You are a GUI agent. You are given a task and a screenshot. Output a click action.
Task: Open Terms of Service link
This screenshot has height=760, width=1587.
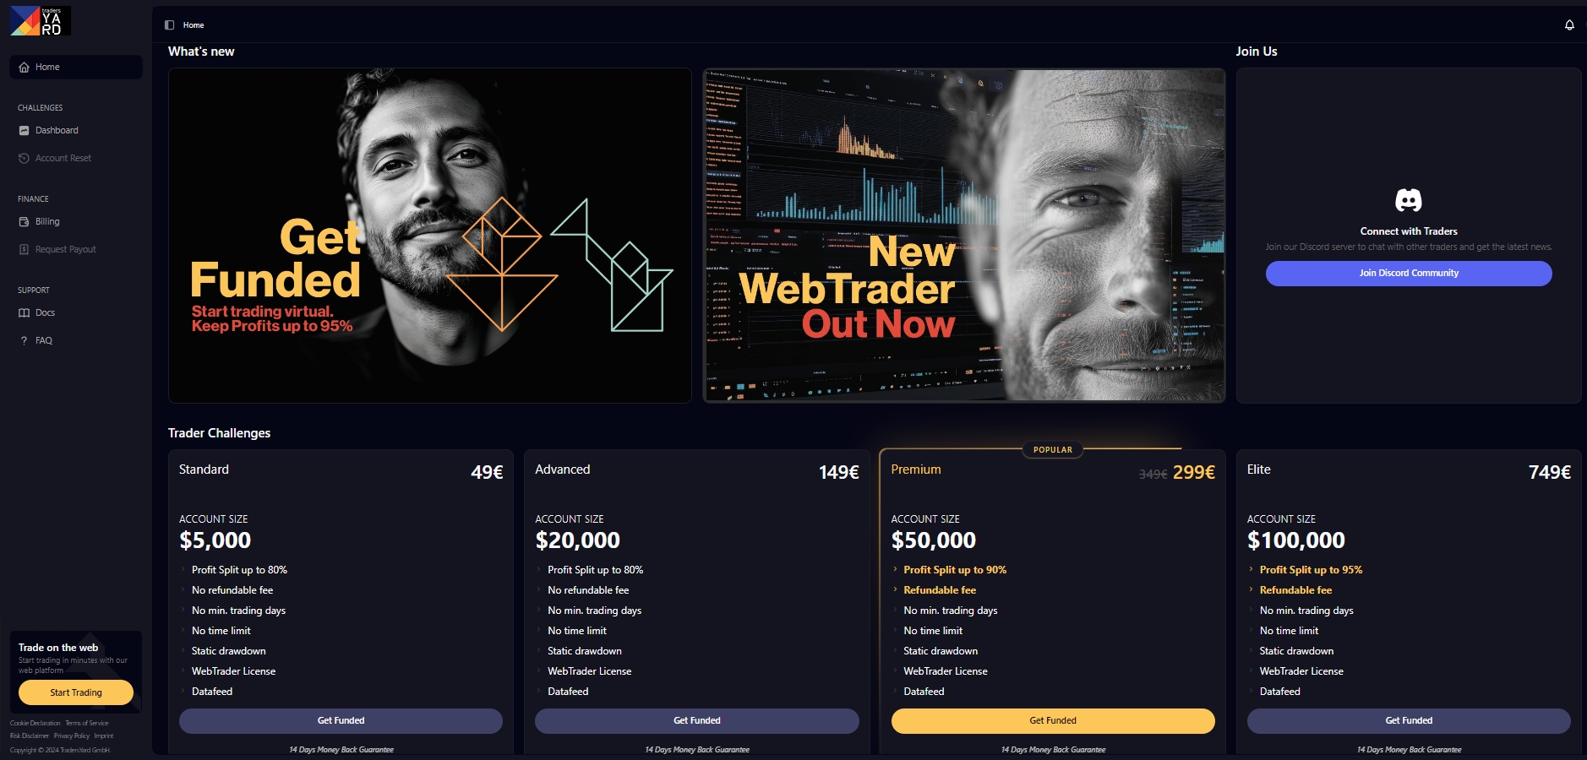click(87, 724)
